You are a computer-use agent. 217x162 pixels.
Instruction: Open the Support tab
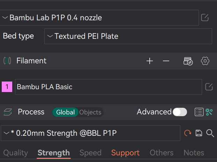[125, 153]
